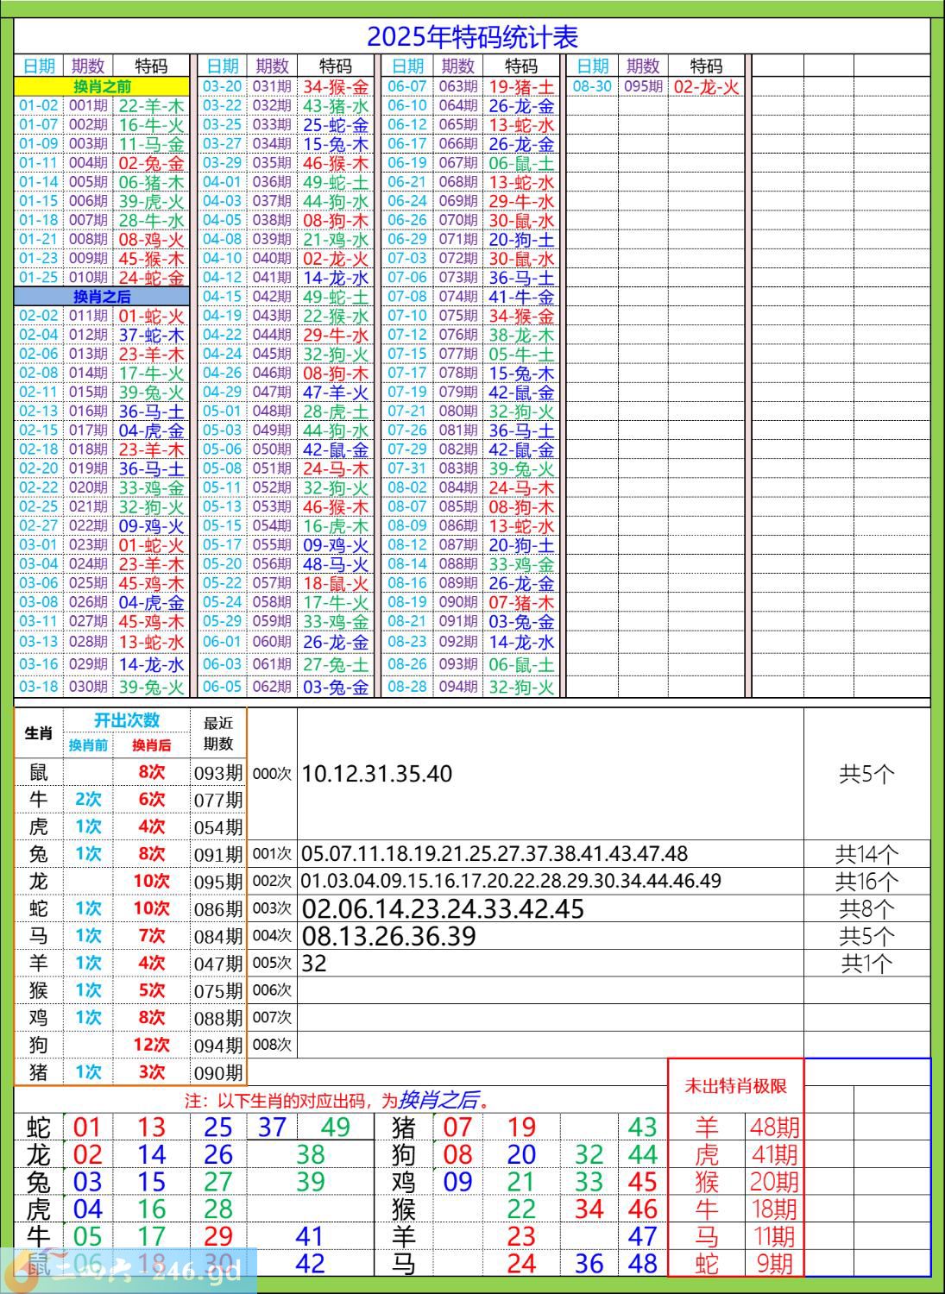Click the cell "37-蛇-木"
Viewport: 945px width, 1294px height.
[152, 335]
